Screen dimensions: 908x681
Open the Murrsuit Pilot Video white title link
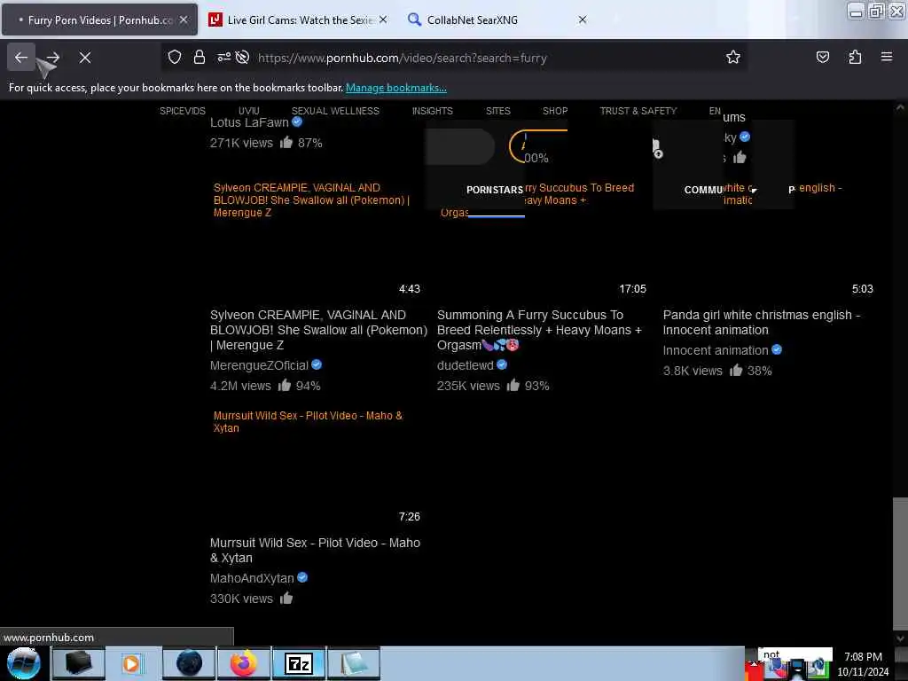tap(315, 550)
